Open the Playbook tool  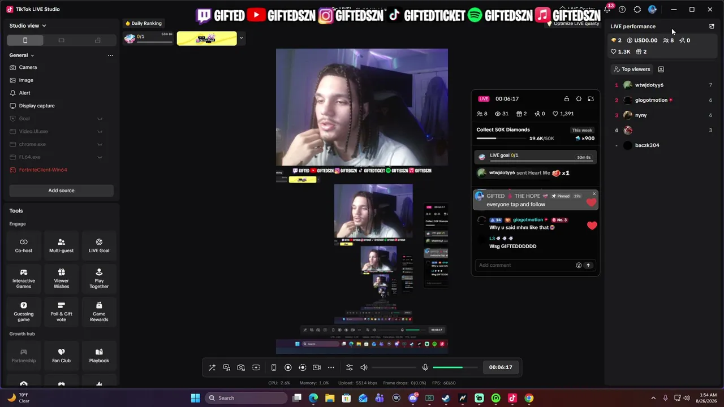pyautogui.click(x=99, y=356)
